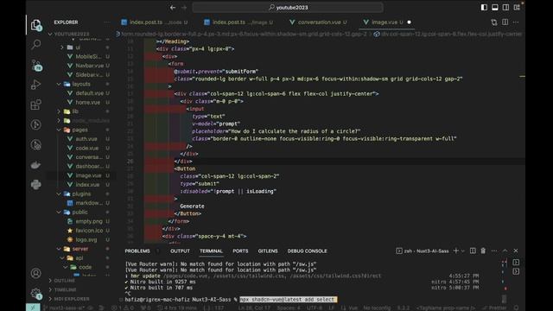Open index.vue page
Image resolution: width=553 pixels, height=311 pixels.
pos(87,185)
